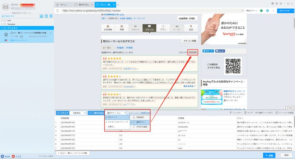Open the 写真 page tab

[122, 28]
